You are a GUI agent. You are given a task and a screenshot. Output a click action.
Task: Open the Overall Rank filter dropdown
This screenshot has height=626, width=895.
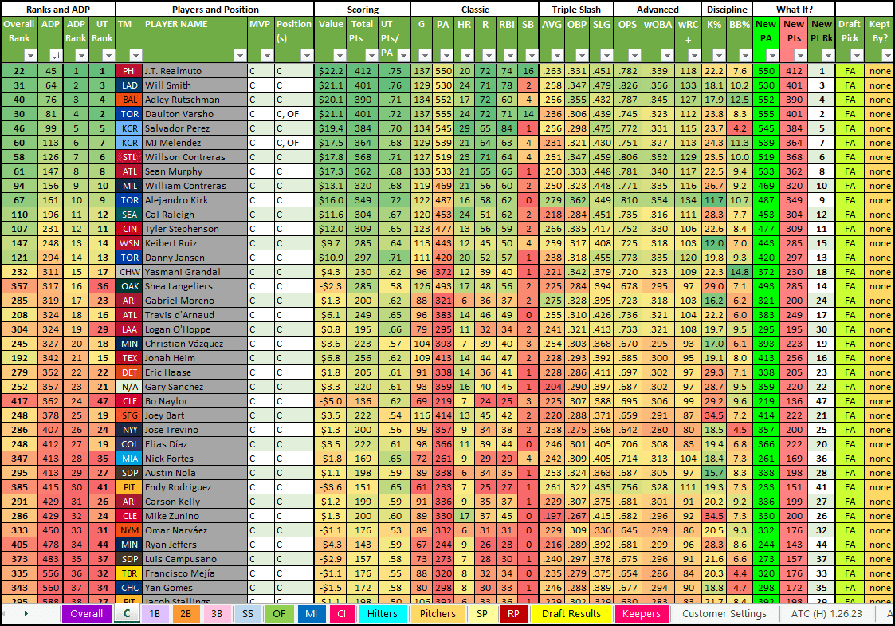[x=31, y=55]
